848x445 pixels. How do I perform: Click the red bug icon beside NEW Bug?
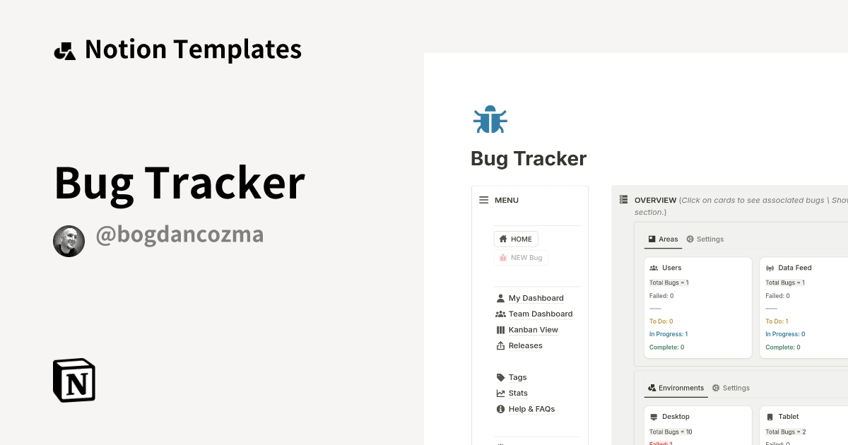pyautogui.click(x=502, y=257)
